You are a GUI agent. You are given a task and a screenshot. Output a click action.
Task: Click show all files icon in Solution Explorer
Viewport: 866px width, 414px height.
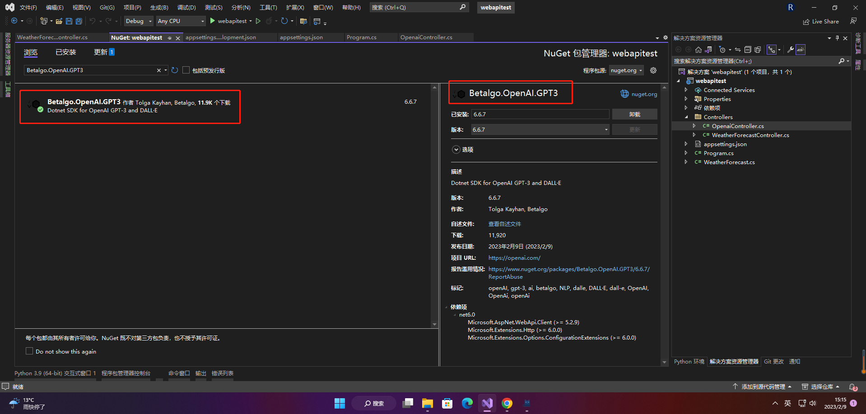758,50
